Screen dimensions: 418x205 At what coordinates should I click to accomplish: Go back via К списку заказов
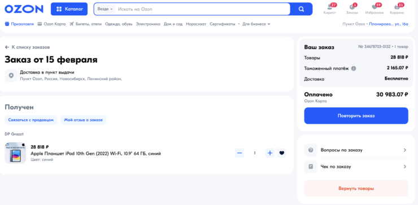(x=27, y=47)
